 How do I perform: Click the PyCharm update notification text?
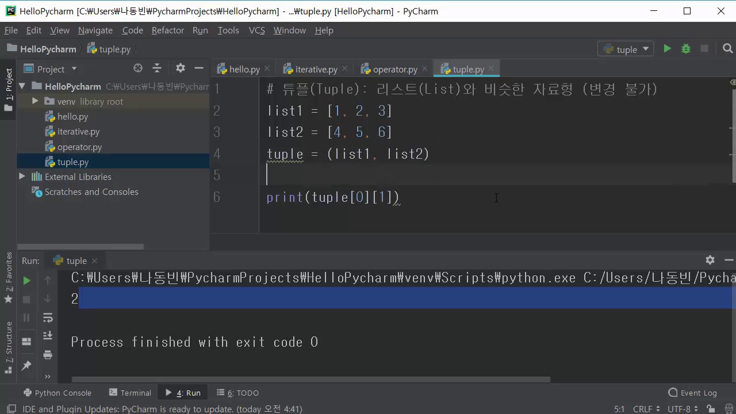click(162, 409)
